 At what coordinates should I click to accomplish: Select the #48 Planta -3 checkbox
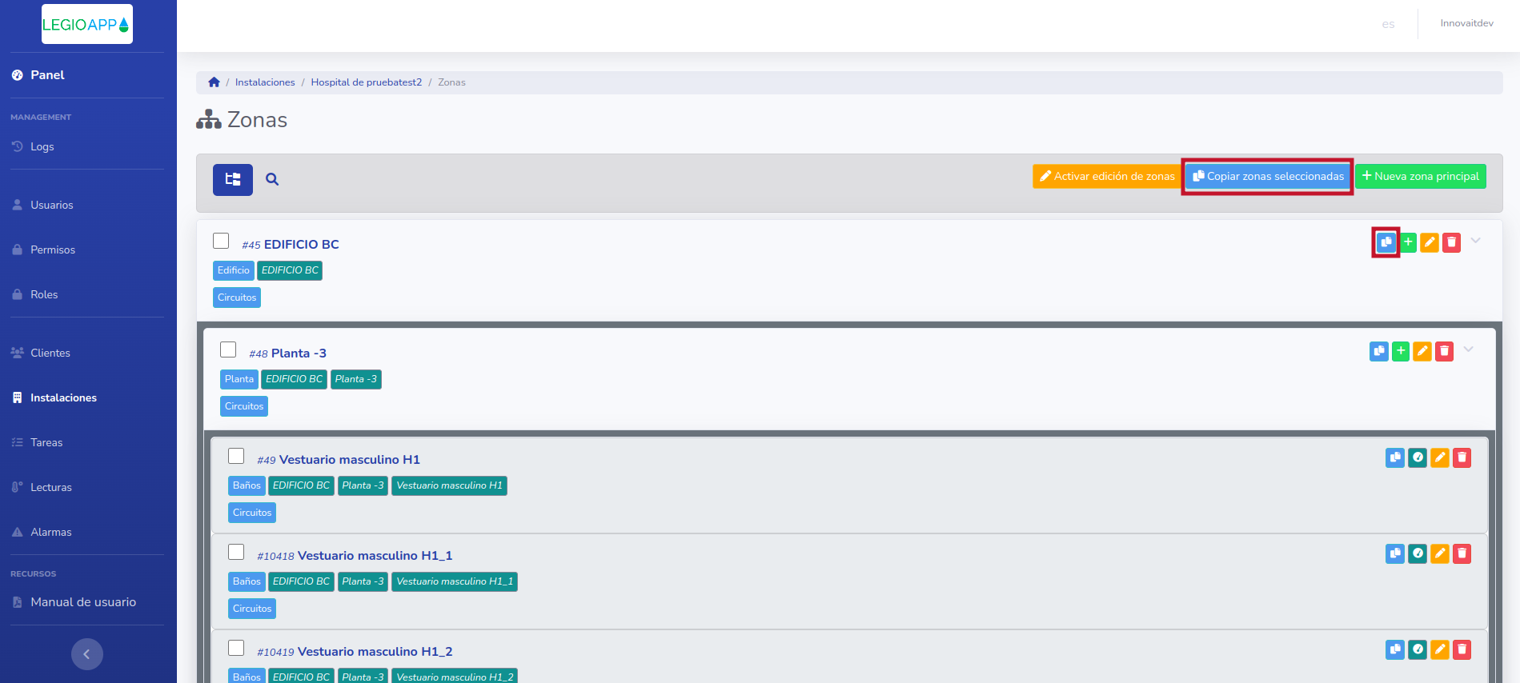pos(228,349)
